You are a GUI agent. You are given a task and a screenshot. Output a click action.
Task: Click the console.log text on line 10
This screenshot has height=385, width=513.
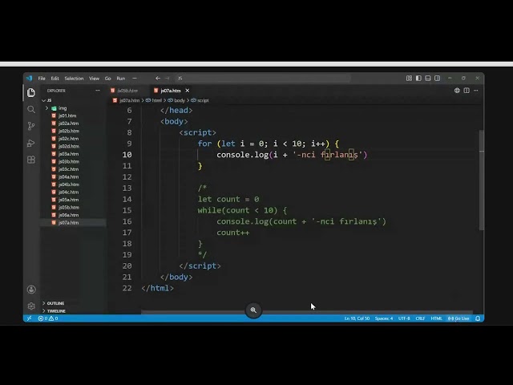pyautogui.click(x=242, y=155)
